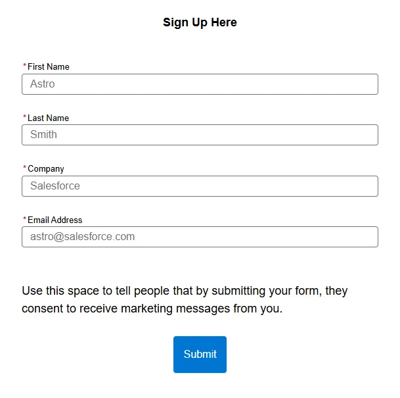Viewport: 400px width, 398px height.
Task: Click the First Name label
Action: (49, 66)
